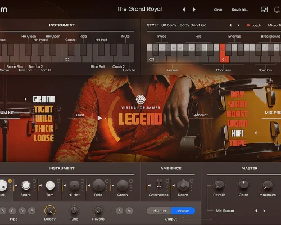Toggle the Hi-Hat channel power circle
This screenshot has height=225, width=281.
coord(83,181)
